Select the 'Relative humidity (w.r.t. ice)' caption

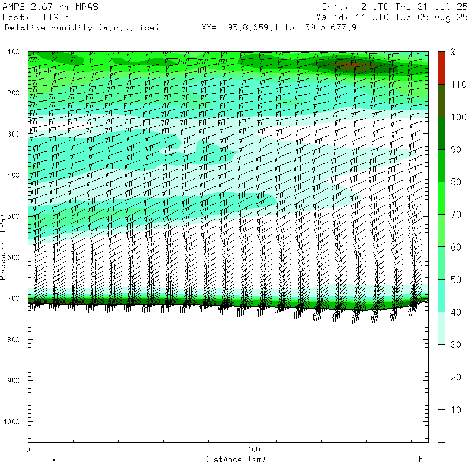point(82,28)
